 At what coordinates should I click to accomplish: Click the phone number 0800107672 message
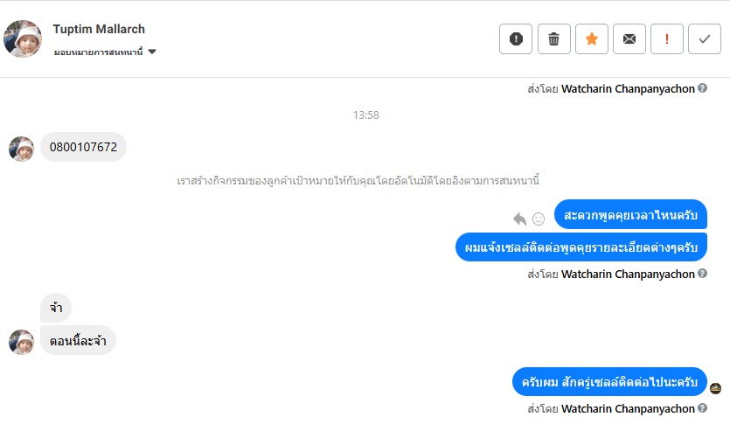[84, 147]
